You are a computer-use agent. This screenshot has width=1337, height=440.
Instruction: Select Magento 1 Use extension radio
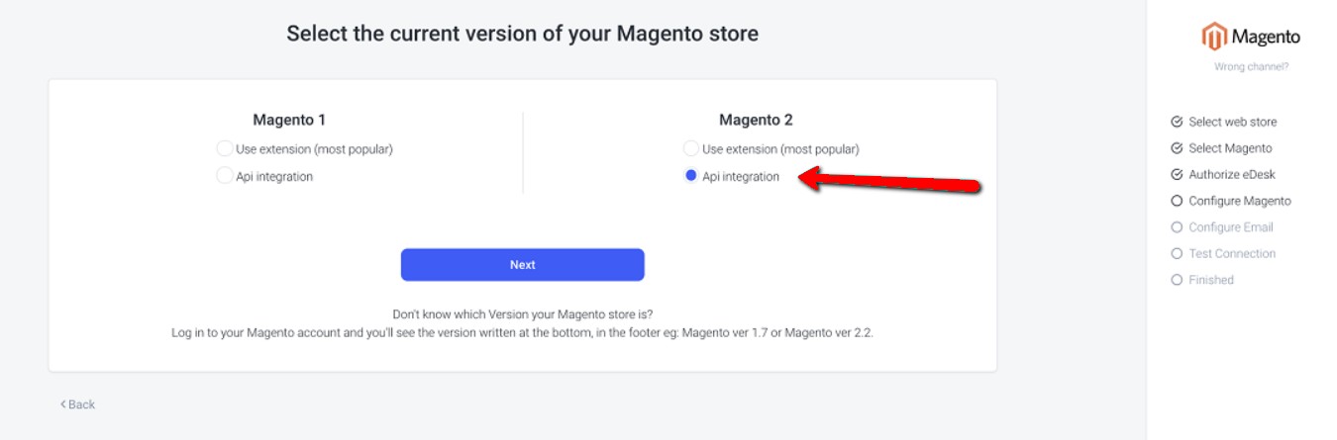(x=224, y=149)
